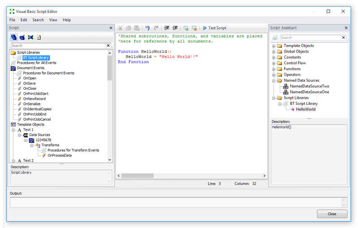The width and height of the screenshot is (358, 228).
Task: Expand the Control Flow folder node
Action: pyautogui.click(x=273, y=63)
